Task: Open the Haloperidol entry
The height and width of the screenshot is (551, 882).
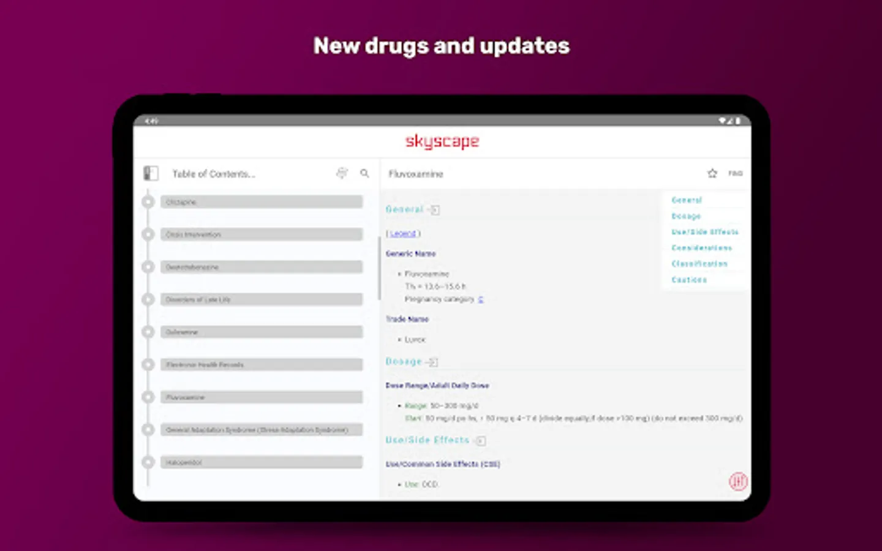Action: pos(262,462)
